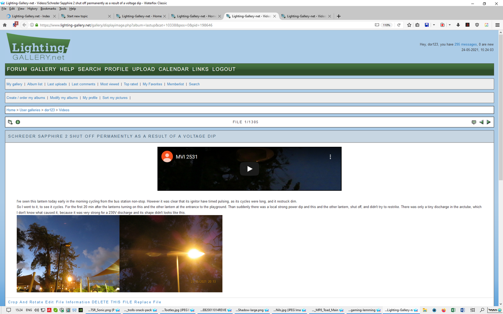Click the Lighting-Gallery.net logo
This screenshot has width=503, height=314.
38,47
